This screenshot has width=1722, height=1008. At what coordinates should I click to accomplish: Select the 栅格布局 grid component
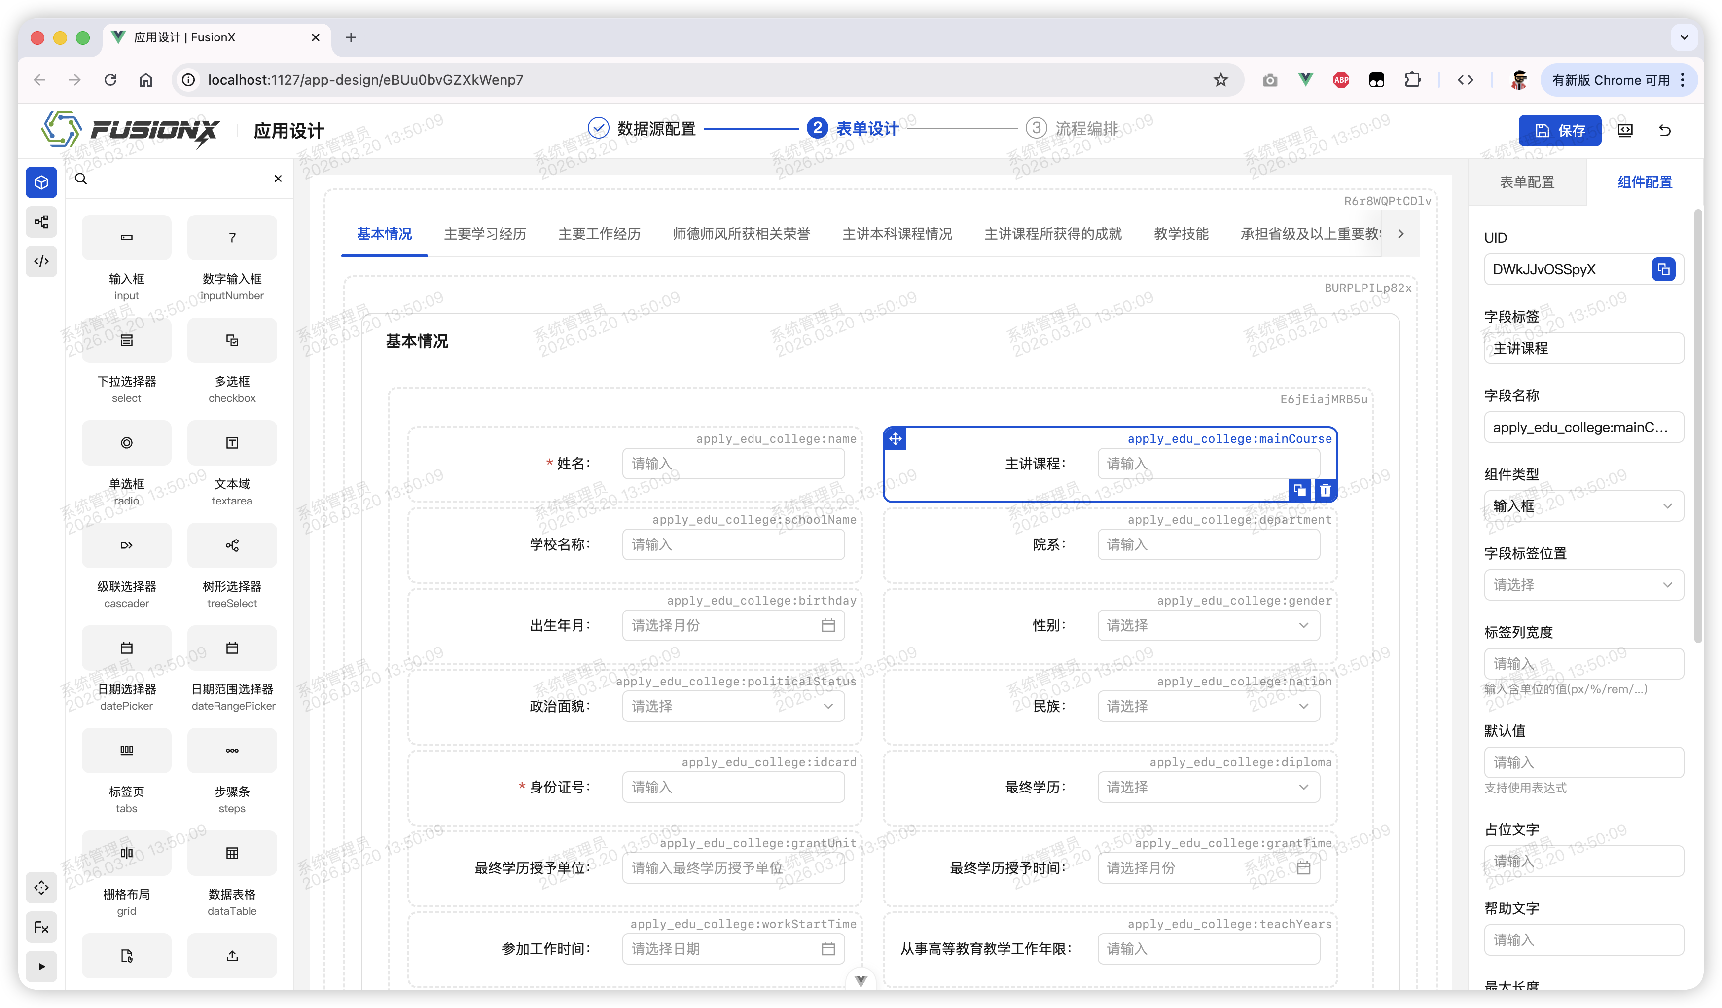126,853
